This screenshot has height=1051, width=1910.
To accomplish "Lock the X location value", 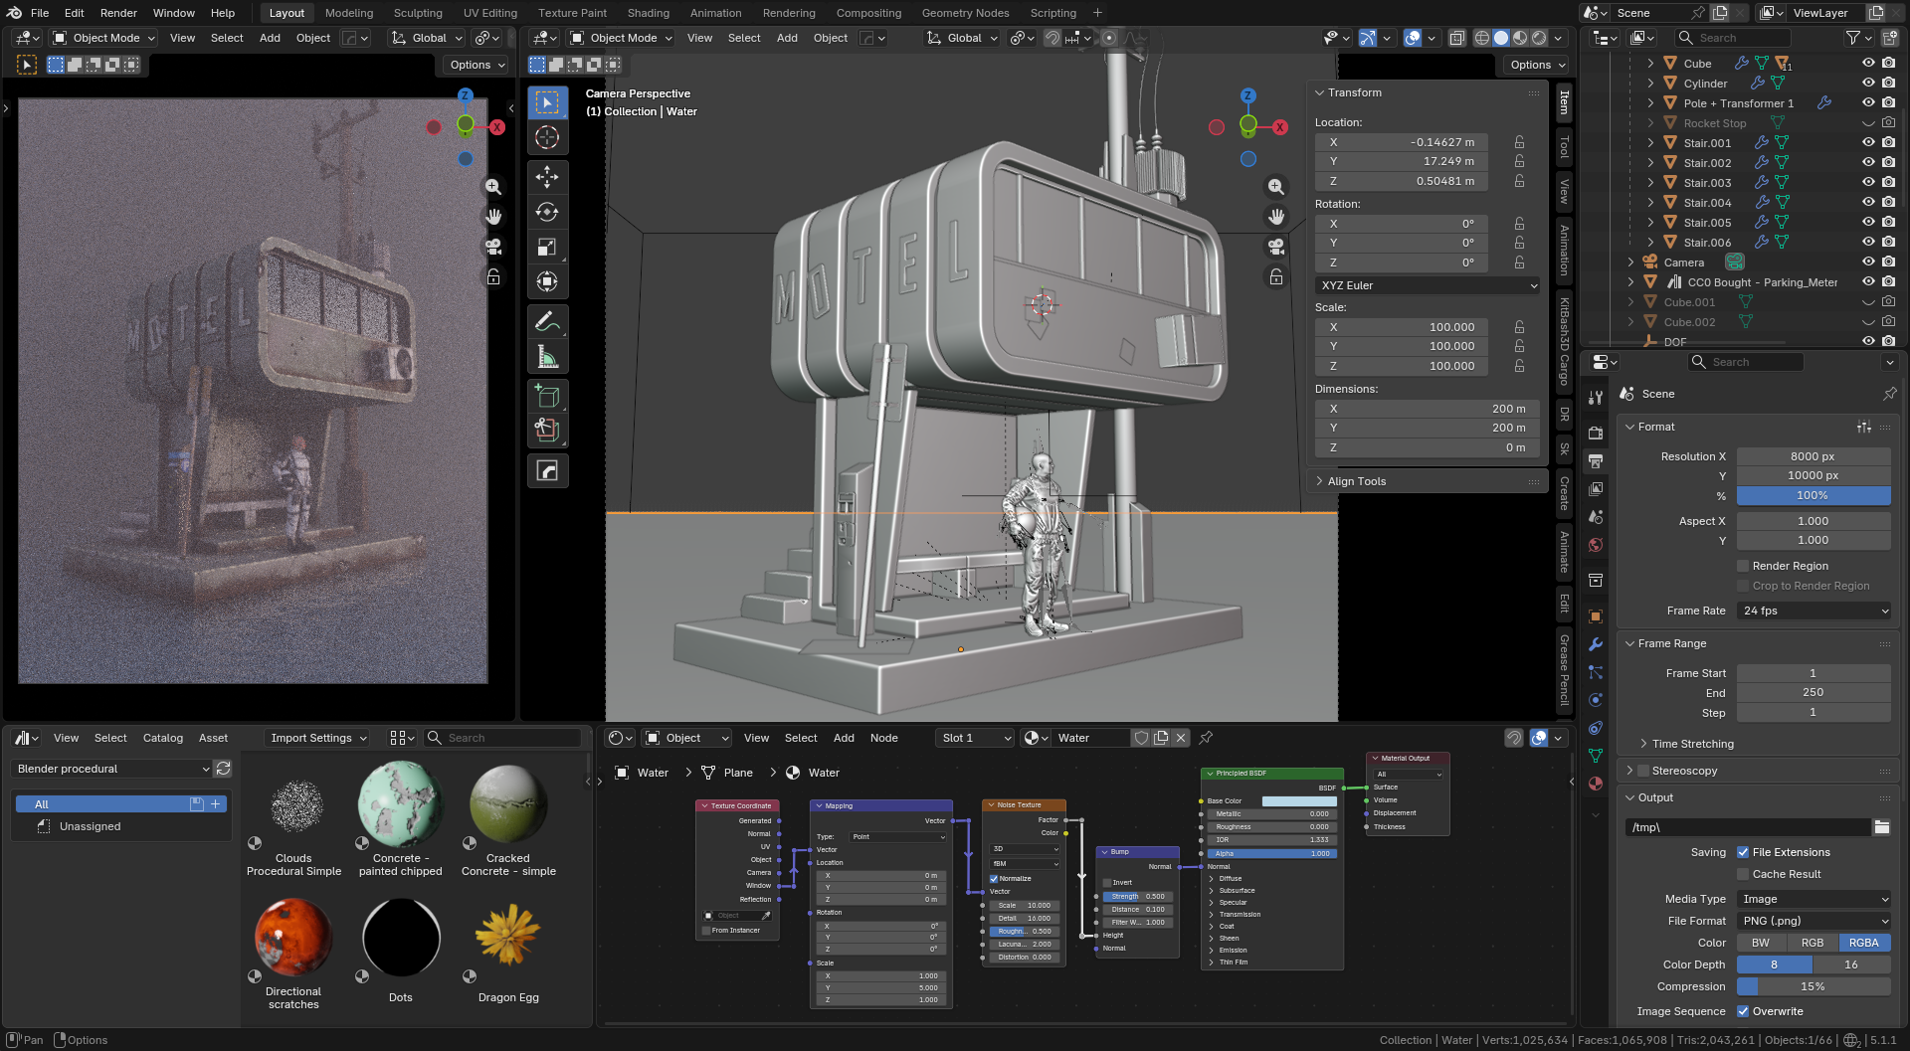I will 1519,142.
